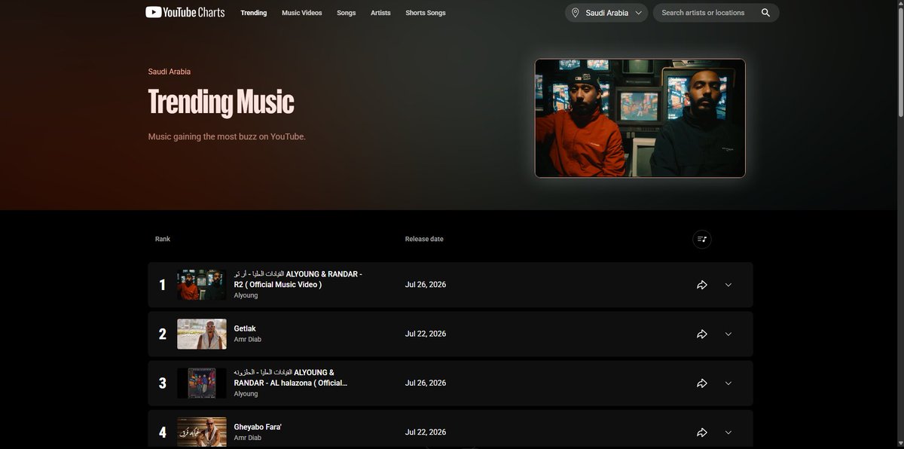Open the rank 1 R2 video thumbnail
The image size is (904, 449).
pos(202,285)
